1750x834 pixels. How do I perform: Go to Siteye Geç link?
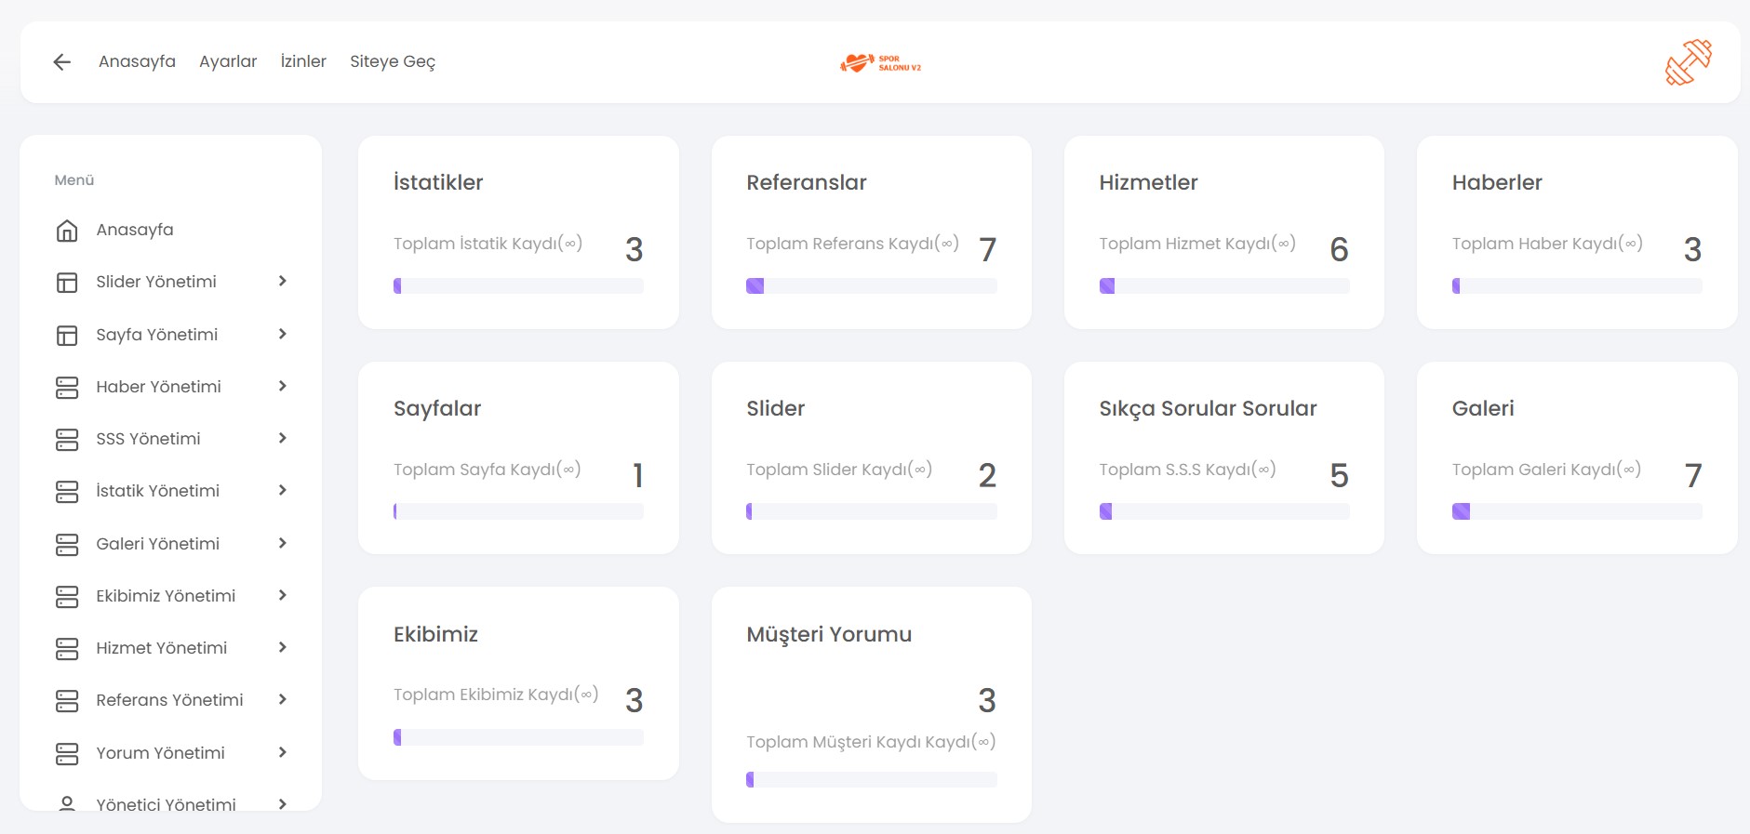(x=392, y=61)
